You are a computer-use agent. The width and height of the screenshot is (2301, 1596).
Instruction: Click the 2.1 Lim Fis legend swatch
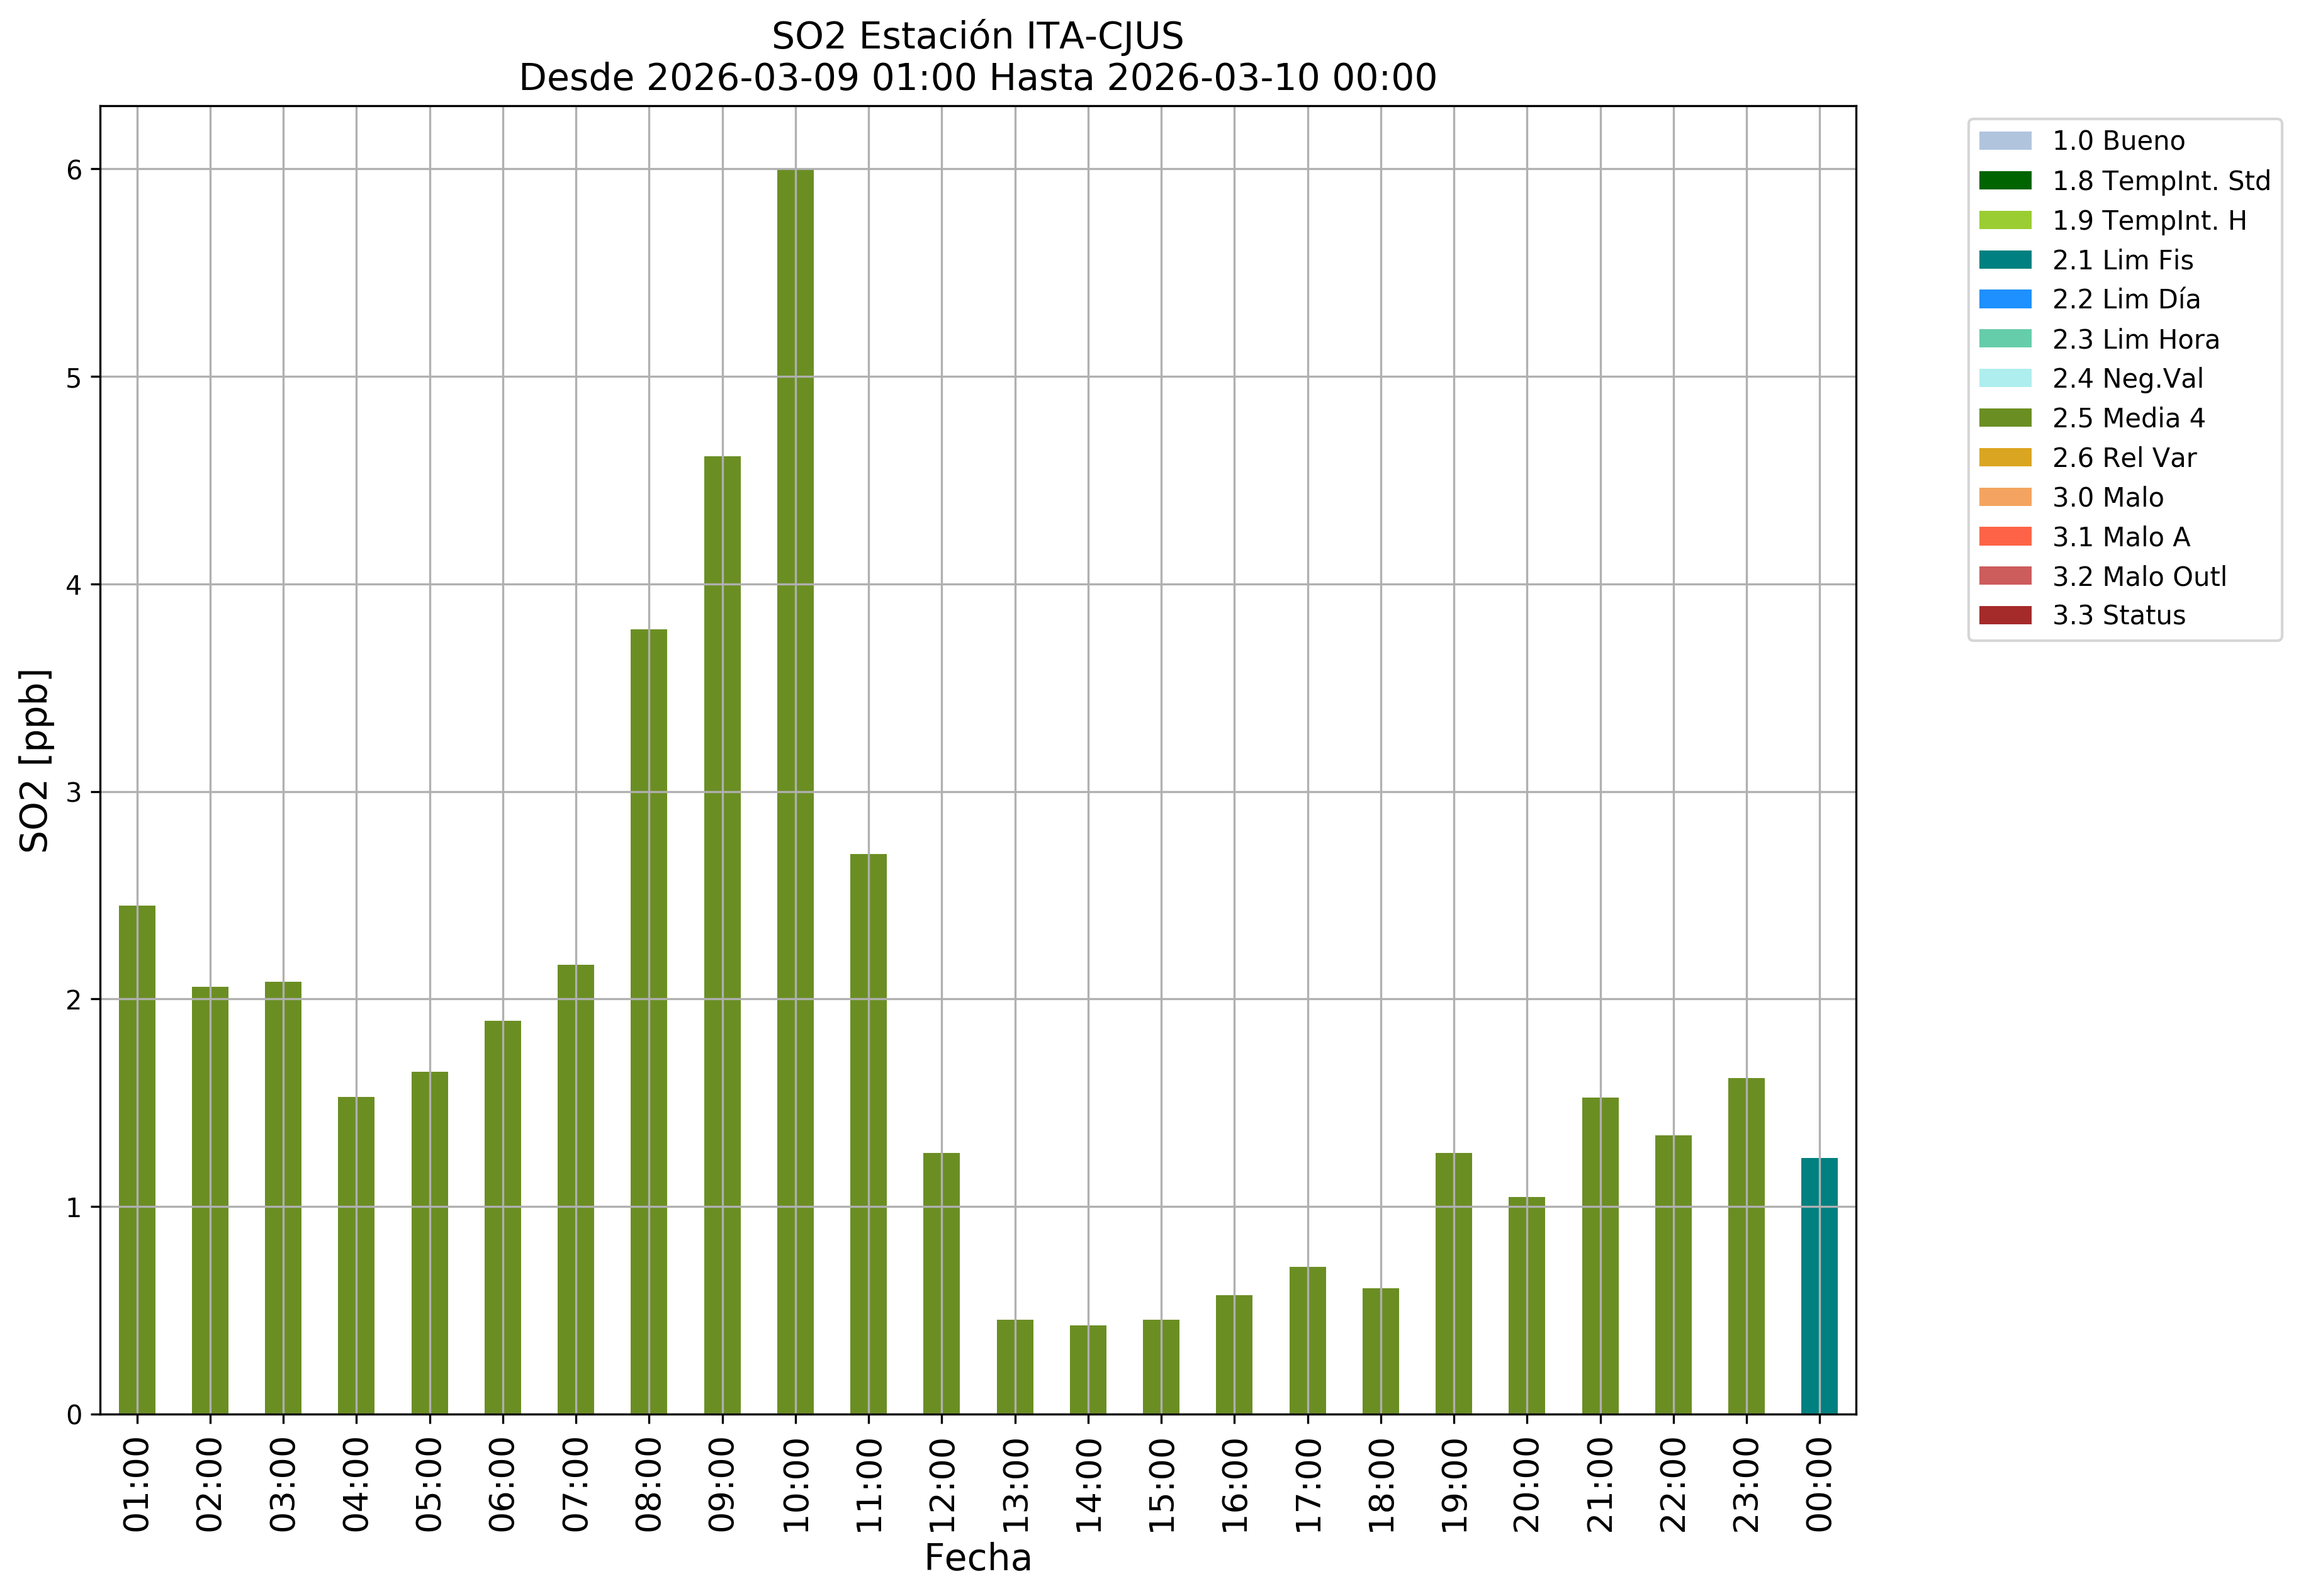(2004, 260)
